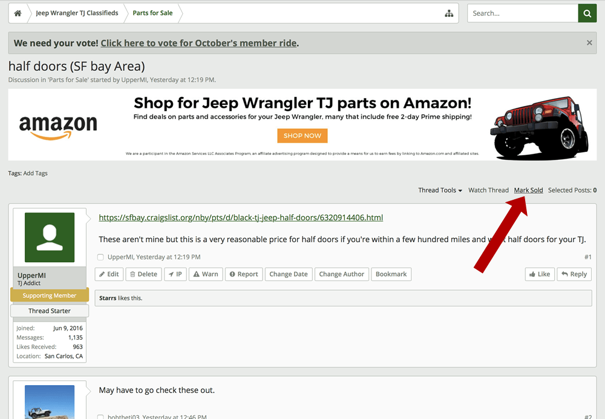
Task: Click the IP button
Action: [175, 274]
